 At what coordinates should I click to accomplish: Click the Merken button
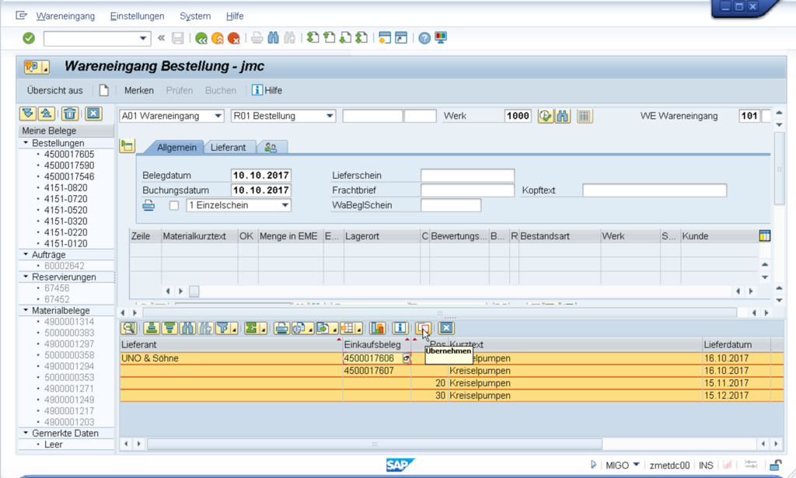139,90
